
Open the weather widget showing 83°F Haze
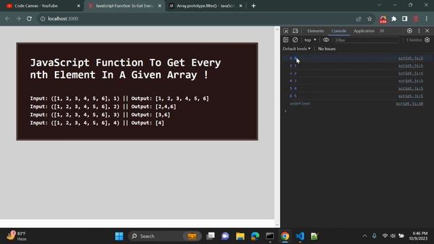coord(16,236)
